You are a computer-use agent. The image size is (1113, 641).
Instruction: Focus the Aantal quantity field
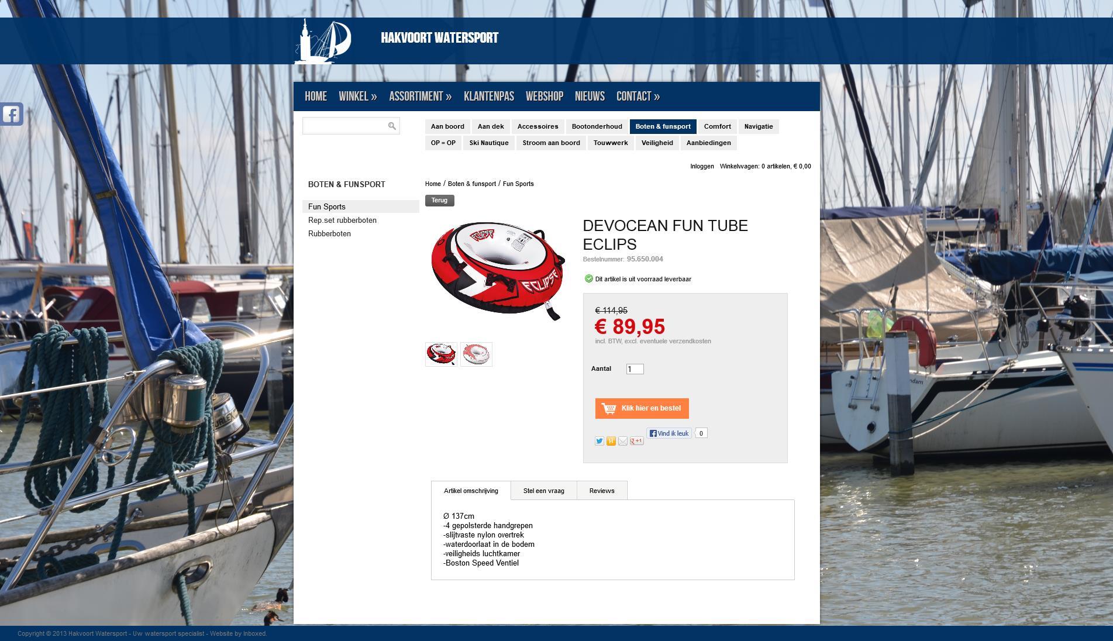pyautogui.click(x=635, y=369)
